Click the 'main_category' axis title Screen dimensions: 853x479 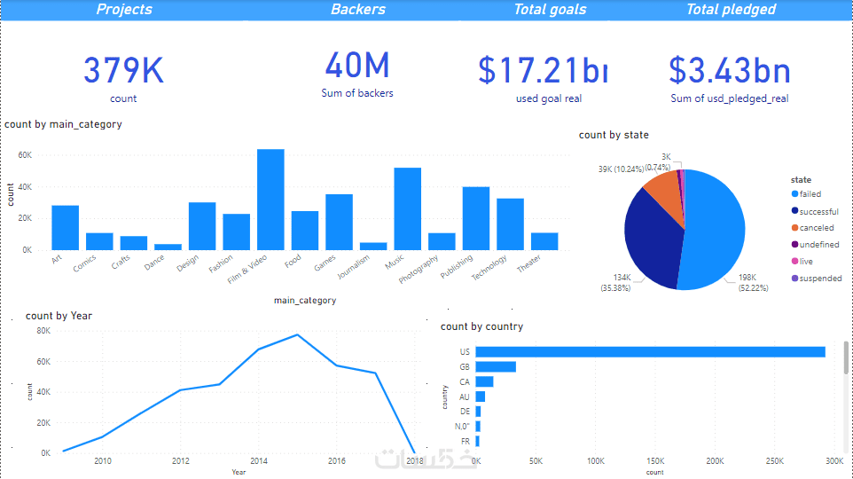pyautogui.click(x=305, y=301)
